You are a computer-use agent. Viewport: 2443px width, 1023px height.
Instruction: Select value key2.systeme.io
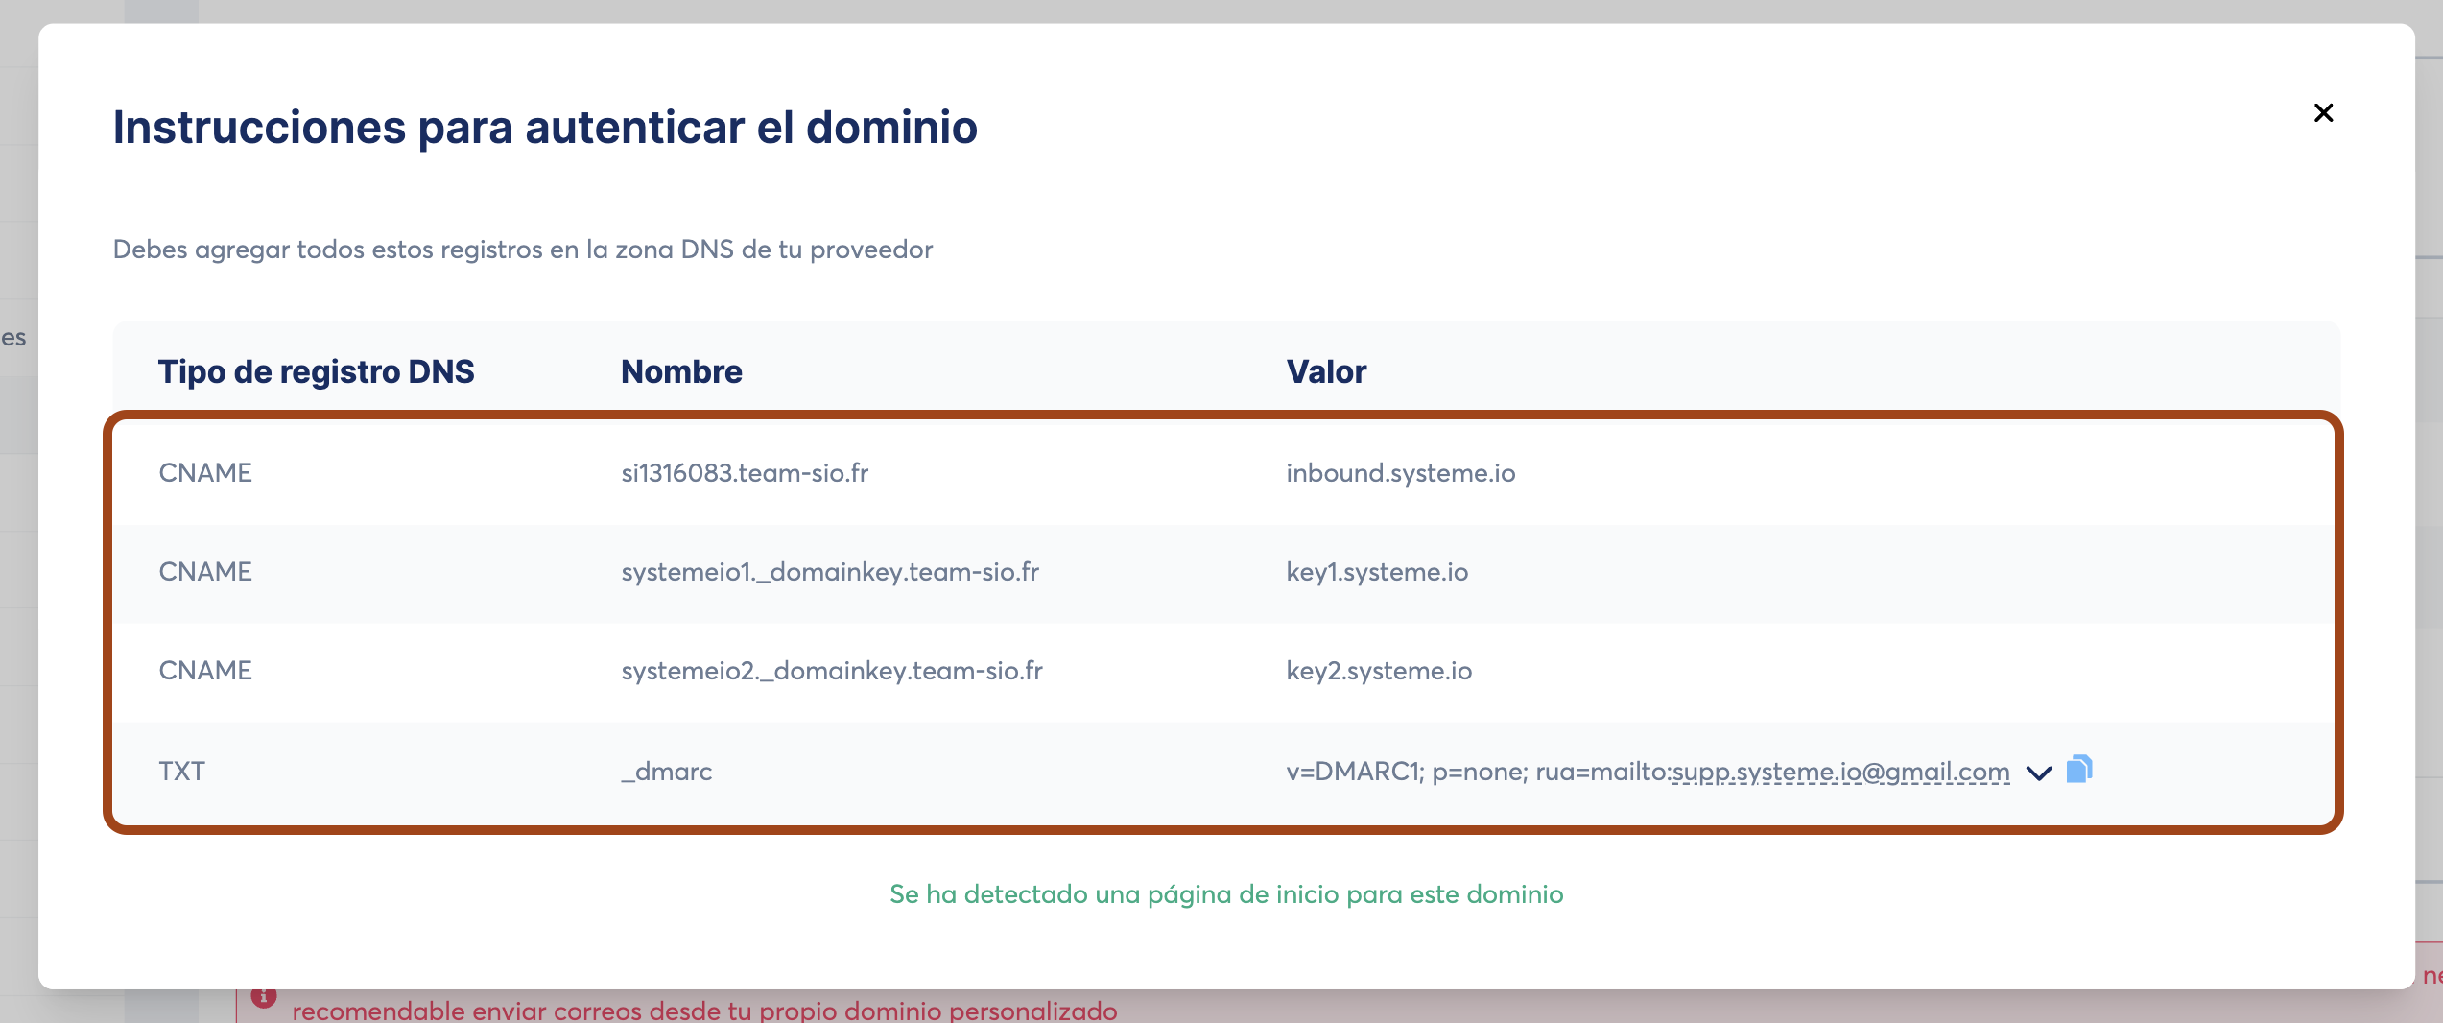1379,671
